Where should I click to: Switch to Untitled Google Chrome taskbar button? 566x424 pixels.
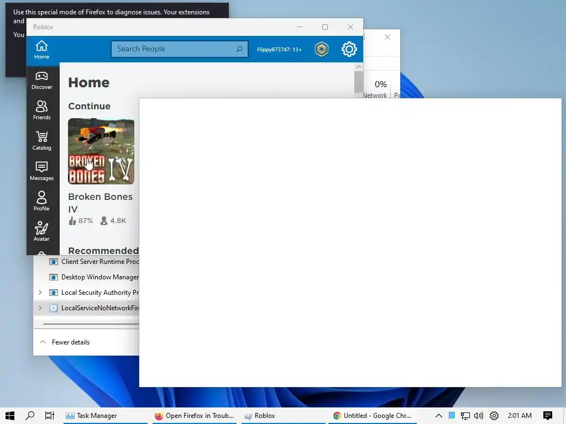pos(373,416)
